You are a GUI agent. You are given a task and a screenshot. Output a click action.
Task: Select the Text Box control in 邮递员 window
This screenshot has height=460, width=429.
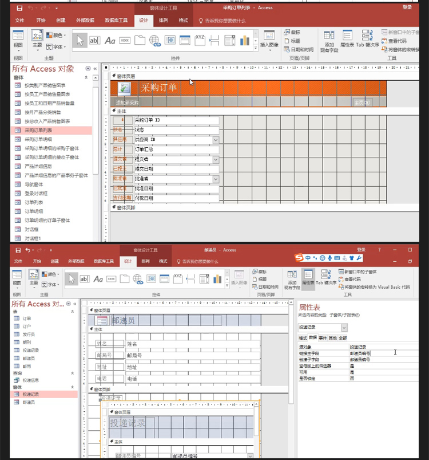84,279
